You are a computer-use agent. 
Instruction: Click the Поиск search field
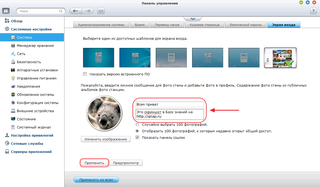pos(41,11)
